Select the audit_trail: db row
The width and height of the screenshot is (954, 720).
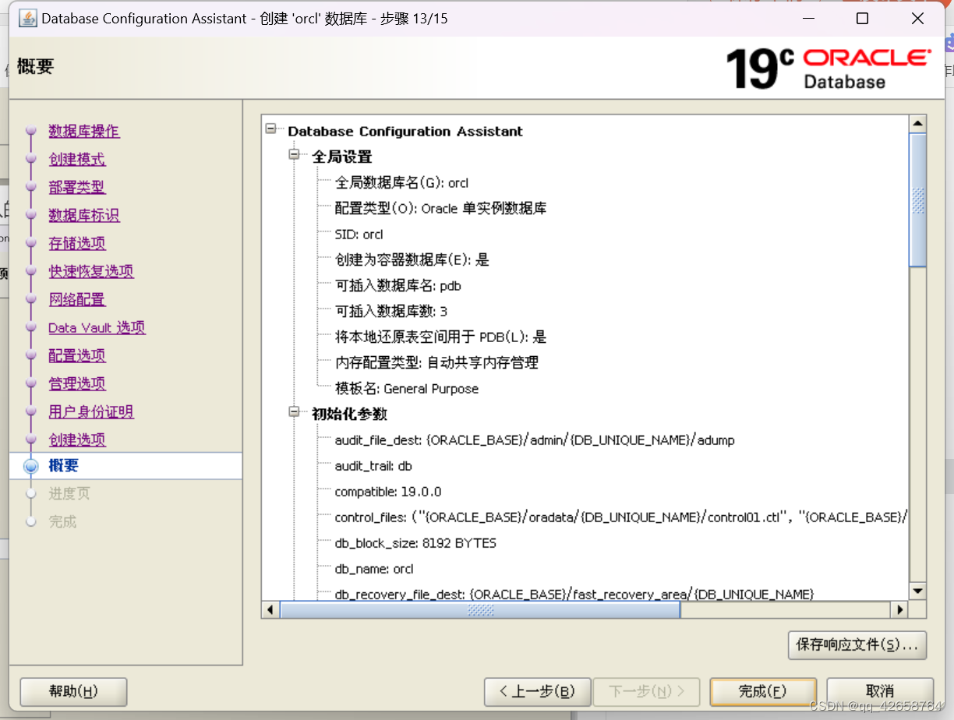click(373, 466)
